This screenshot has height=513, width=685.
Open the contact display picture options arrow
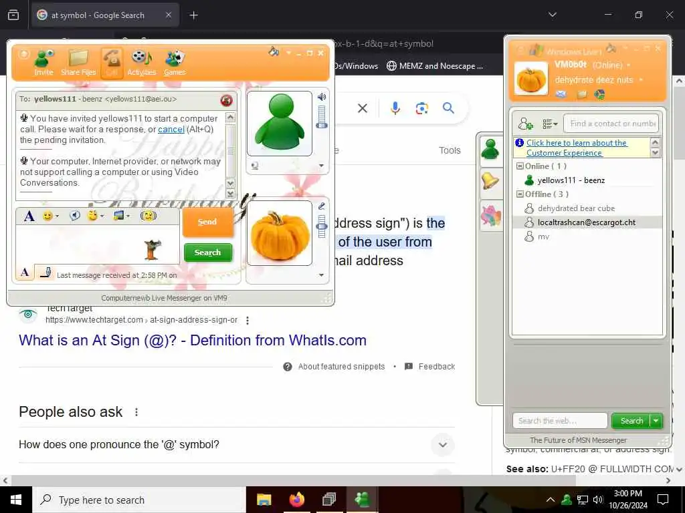(x=322, y=166)
